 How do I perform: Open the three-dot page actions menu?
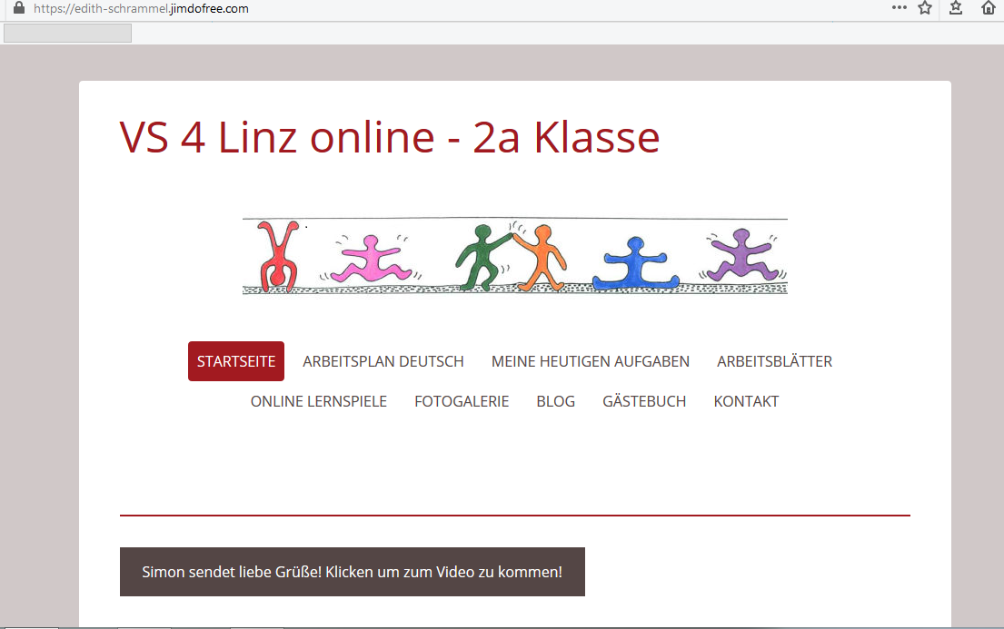click(x=899, y=8)
